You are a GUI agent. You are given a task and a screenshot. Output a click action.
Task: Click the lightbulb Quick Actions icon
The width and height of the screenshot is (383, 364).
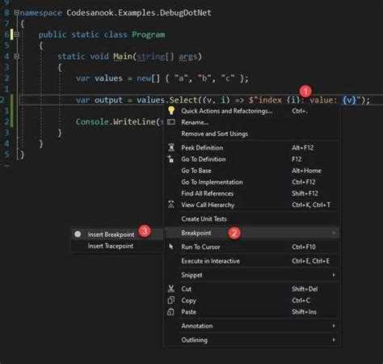[x=171, y=110]
